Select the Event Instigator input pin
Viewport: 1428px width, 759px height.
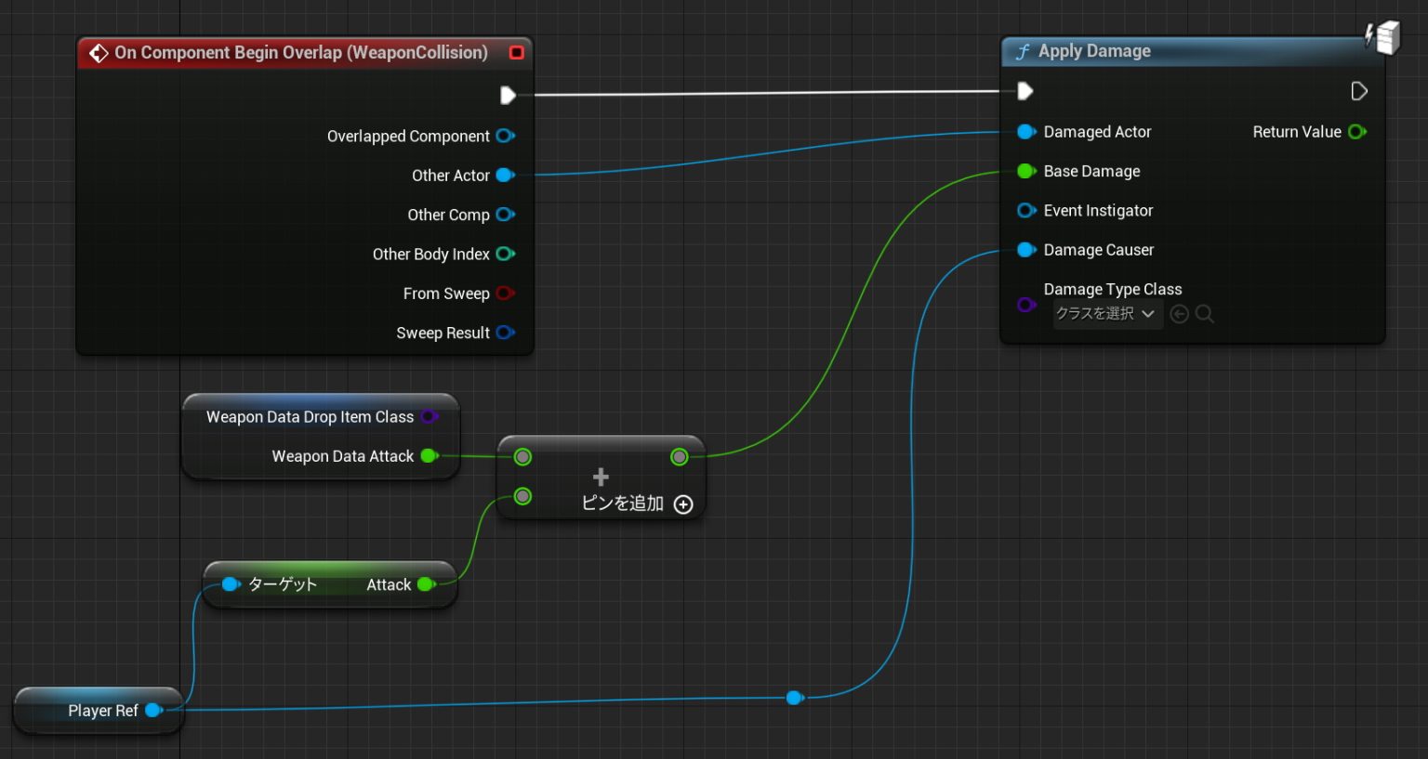tap(1025, 211)
